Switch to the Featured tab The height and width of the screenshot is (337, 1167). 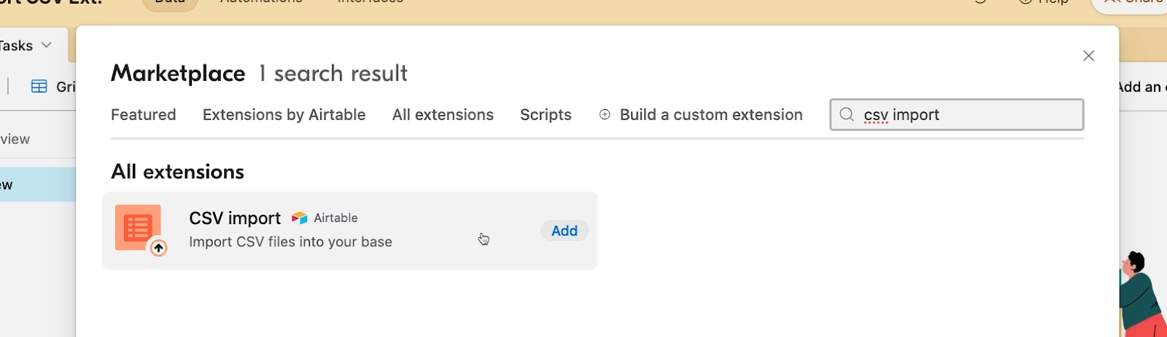pyautogui.click(x=144, y=114)
